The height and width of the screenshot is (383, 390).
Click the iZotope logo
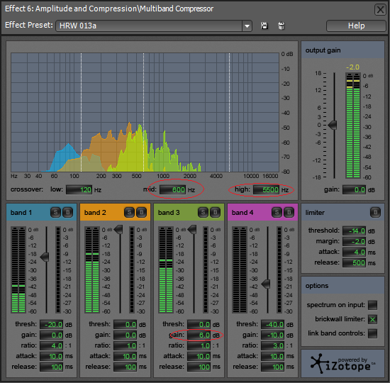coord(342,364)
